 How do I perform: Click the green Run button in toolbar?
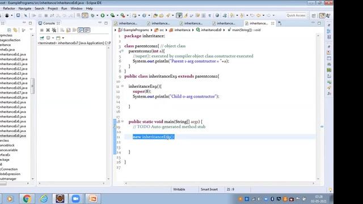click(x=102, y=15)
